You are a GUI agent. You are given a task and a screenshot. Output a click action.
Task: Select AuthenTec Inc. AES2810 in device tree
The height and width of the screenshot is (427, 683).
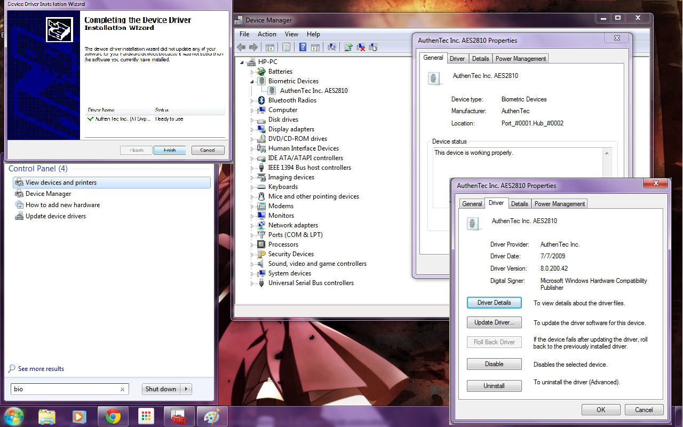[x=314, y=91]
